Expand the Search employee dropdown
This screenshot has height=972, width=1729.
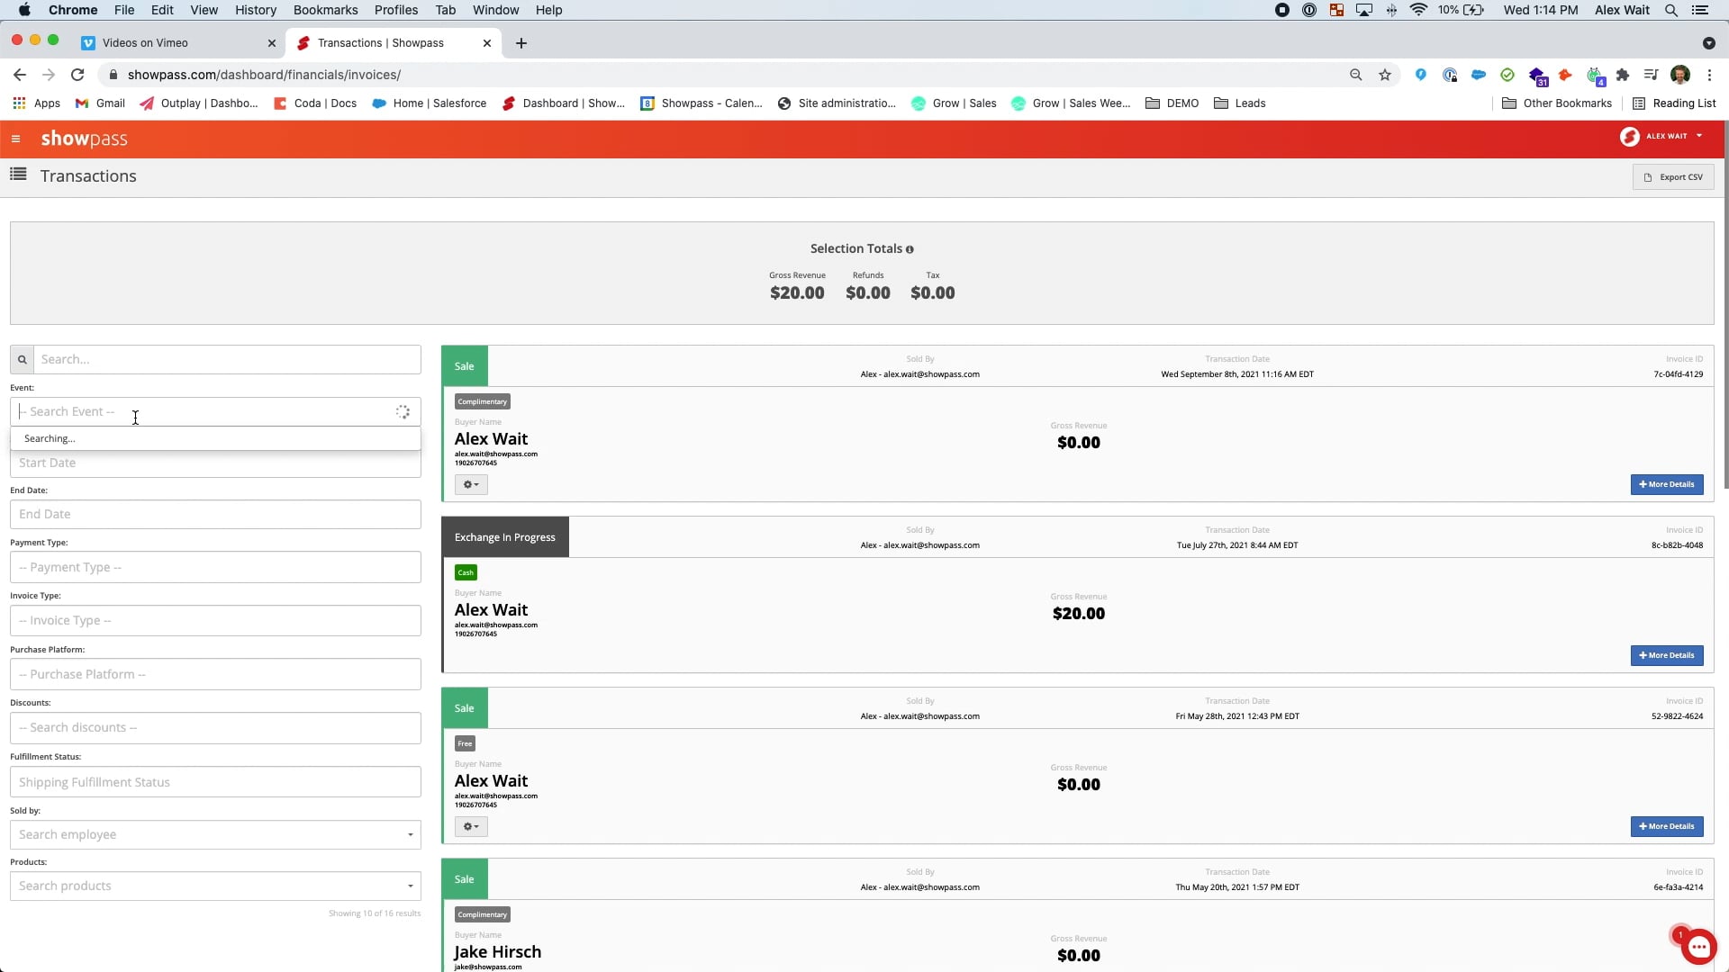coord(215,834)
